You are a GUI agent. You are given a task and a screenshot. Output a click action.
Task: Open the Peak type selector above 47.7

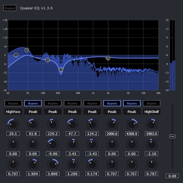click(72, 112)
